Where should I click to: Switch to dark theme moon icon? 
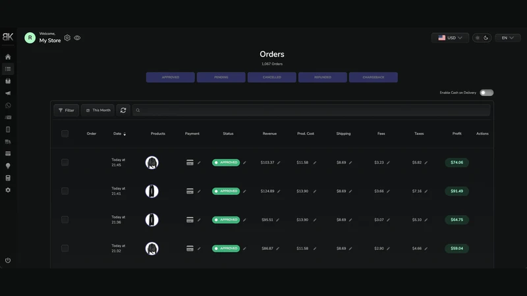(486, 38)
